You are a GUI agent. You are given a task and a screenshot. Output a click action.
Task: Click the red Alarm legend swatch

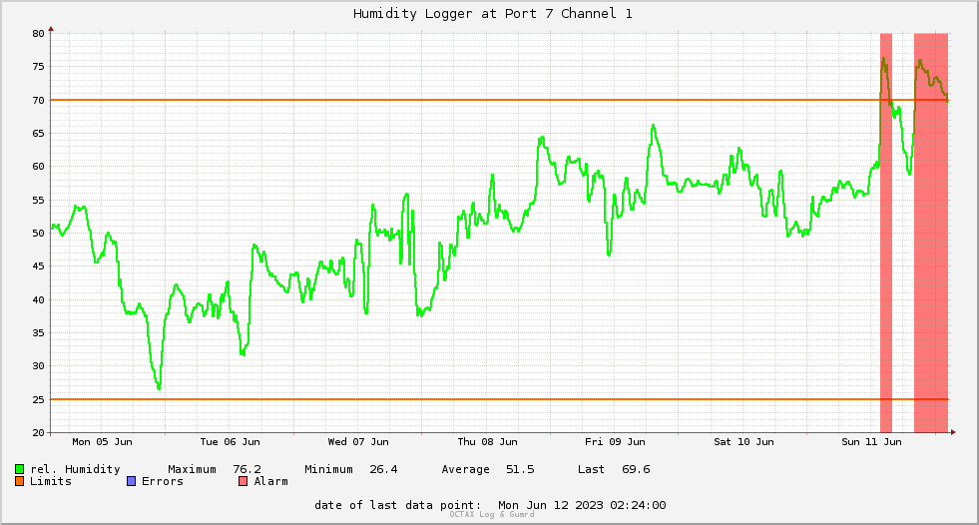point(243,481)
